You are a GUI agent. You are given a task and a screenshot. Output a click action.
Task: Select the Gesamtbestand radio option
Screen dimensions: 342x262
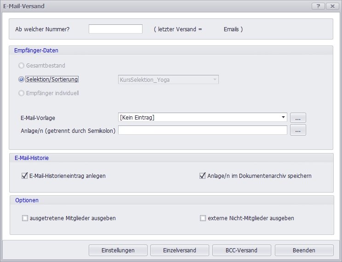(22, 66)
